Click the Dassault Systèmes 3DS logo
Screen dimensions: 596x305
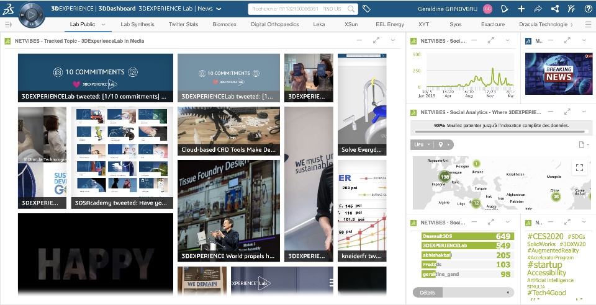point(8,9)
